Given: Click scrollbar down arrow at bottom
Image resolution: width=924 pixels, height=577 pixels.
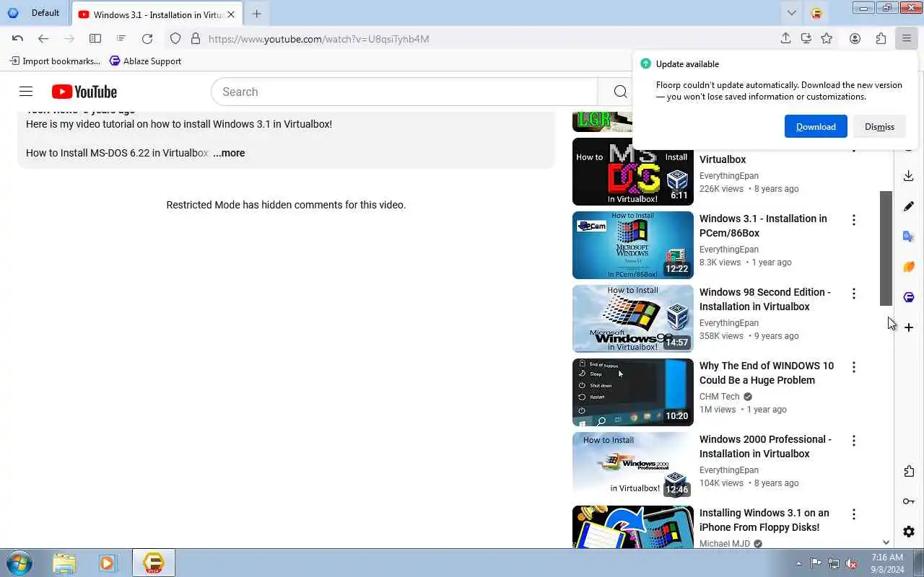Looking at the screenshot, I should 886,542.
